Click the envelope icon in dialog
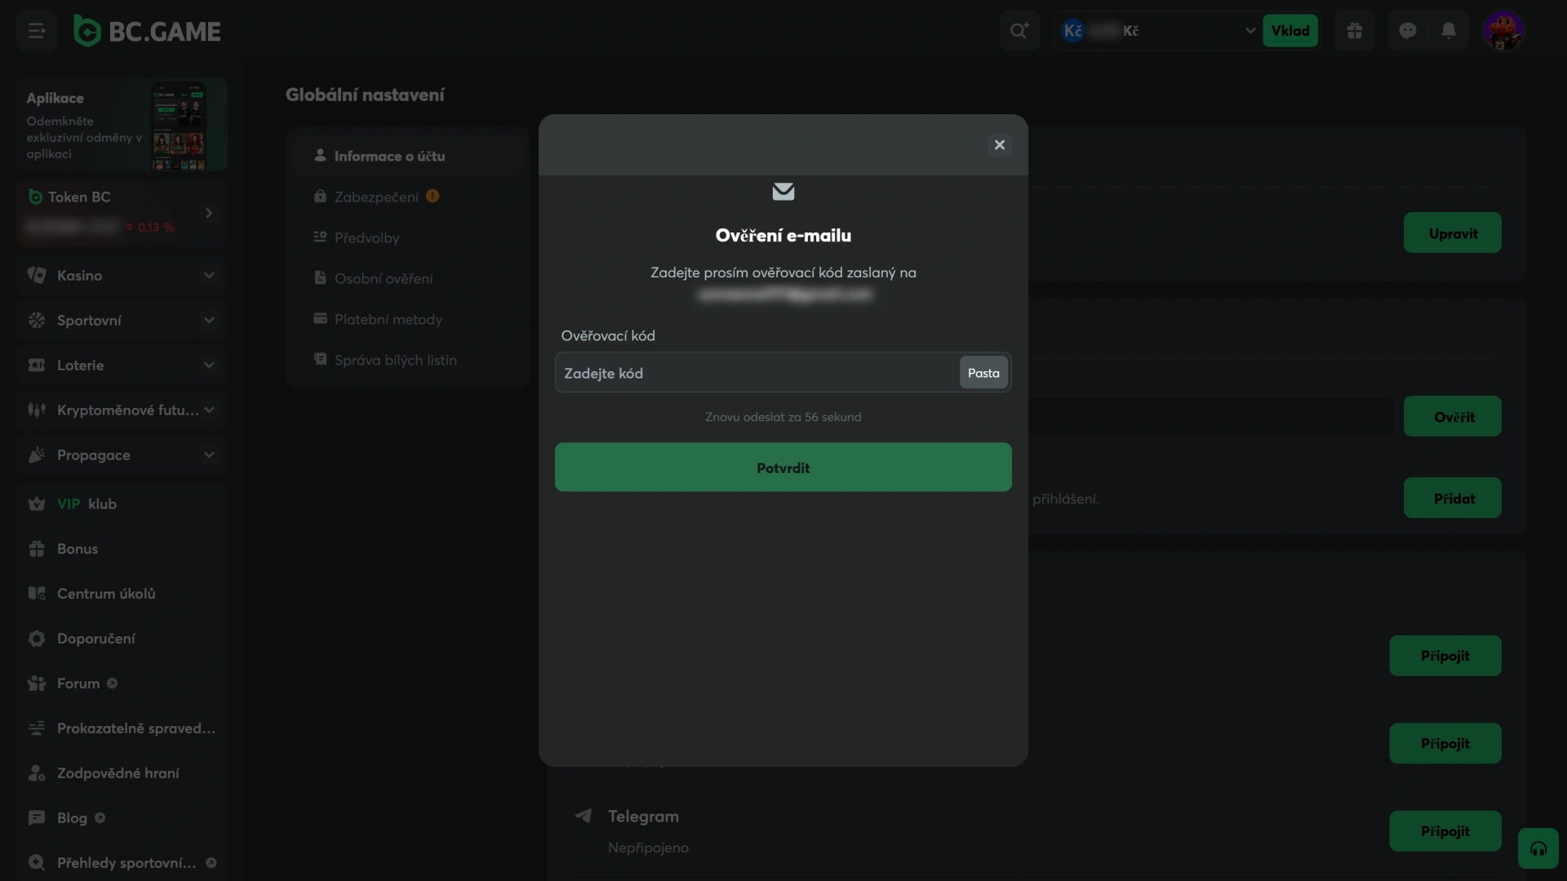This screenshot has width=1567, height=881. click(x=783, y=192)
